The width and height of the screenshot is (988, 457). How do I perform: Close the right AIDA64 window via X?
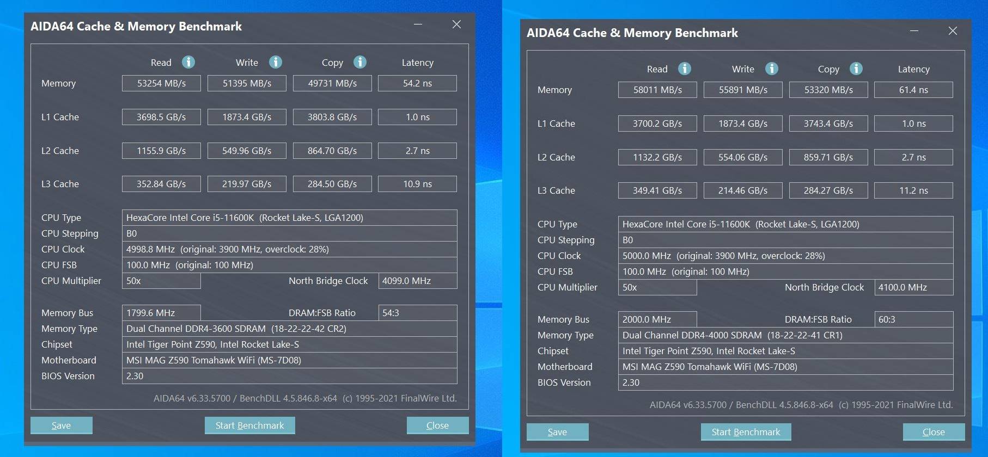tap(953, 31)
